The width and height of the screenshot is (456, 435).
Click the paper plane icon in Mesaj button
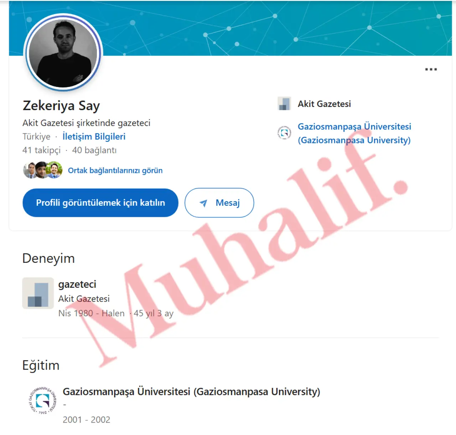click(x=203, y=203)
